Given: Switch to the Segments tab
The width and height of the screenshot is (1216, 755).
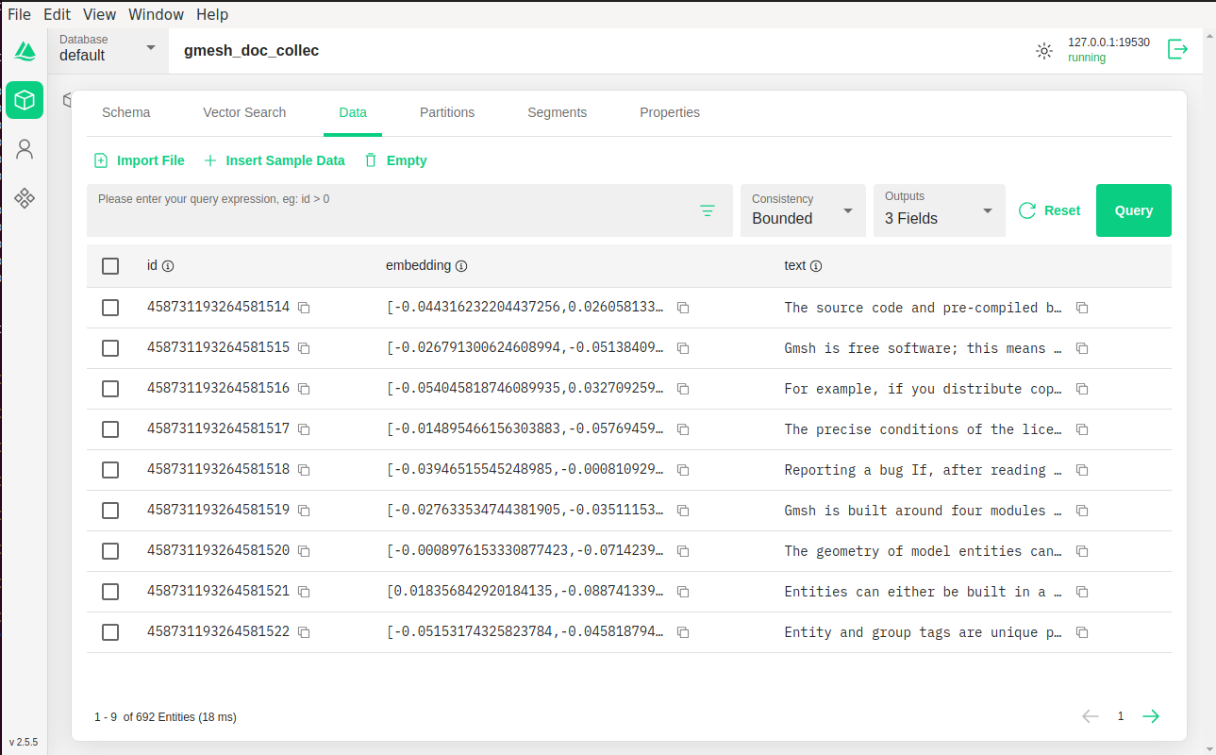Looking at the screenshot, I should pyautogui.click(x=557, y=112).
